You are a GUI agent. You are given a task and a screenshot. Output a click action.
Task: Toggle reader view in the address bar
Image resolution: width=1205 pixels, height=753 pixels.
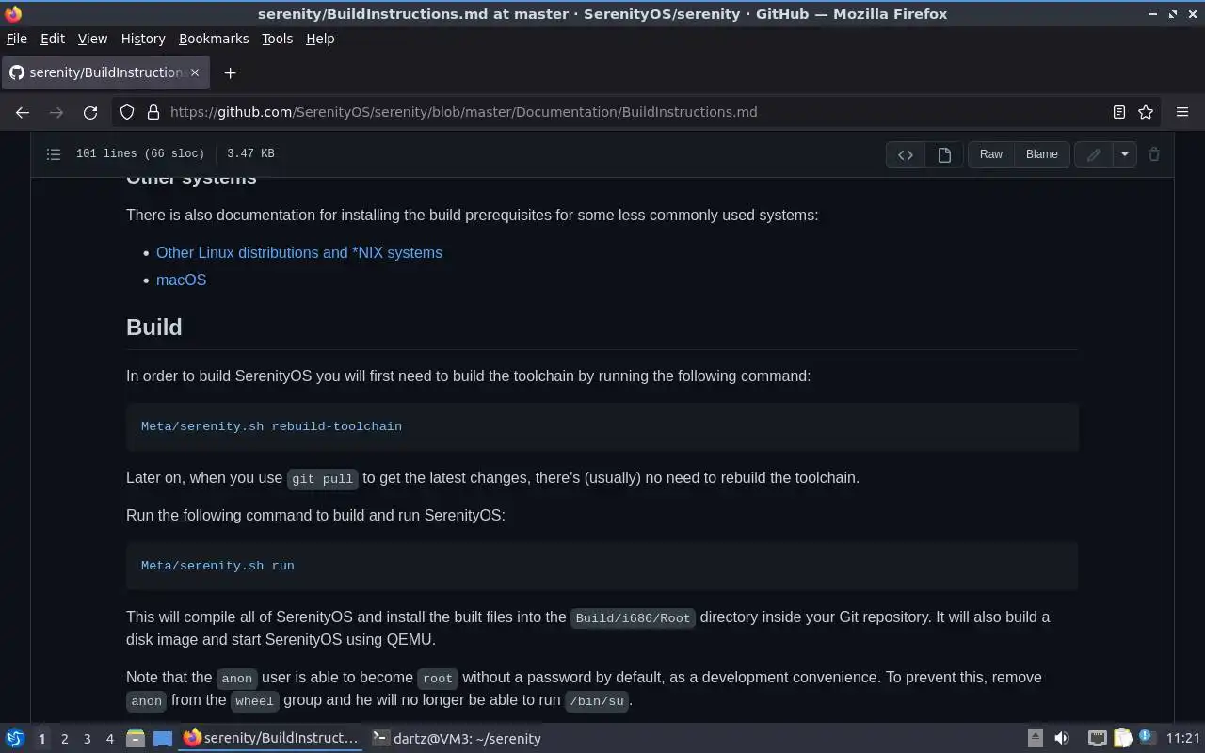point(1119,112)
